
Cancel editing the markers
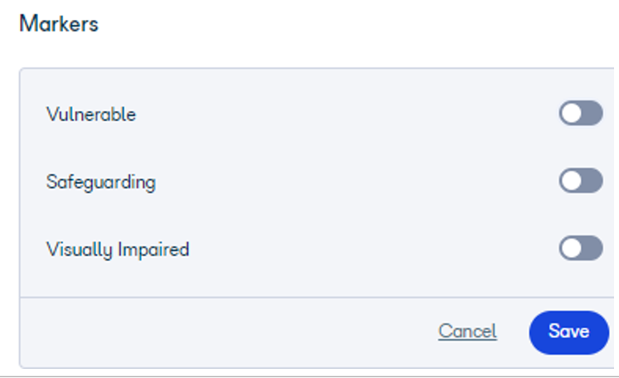pyautogui.click(x=467, y=331)
